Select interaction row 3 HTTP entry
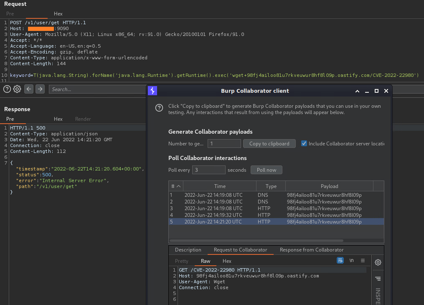 [x=276, y=208]
